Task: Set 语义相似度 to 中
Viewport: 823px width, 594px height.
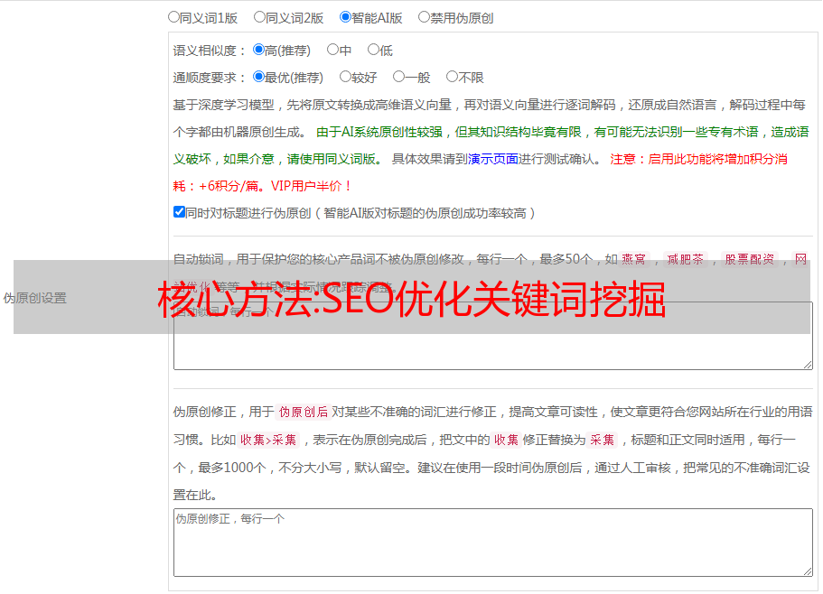Action: click(x=332, y=50)
